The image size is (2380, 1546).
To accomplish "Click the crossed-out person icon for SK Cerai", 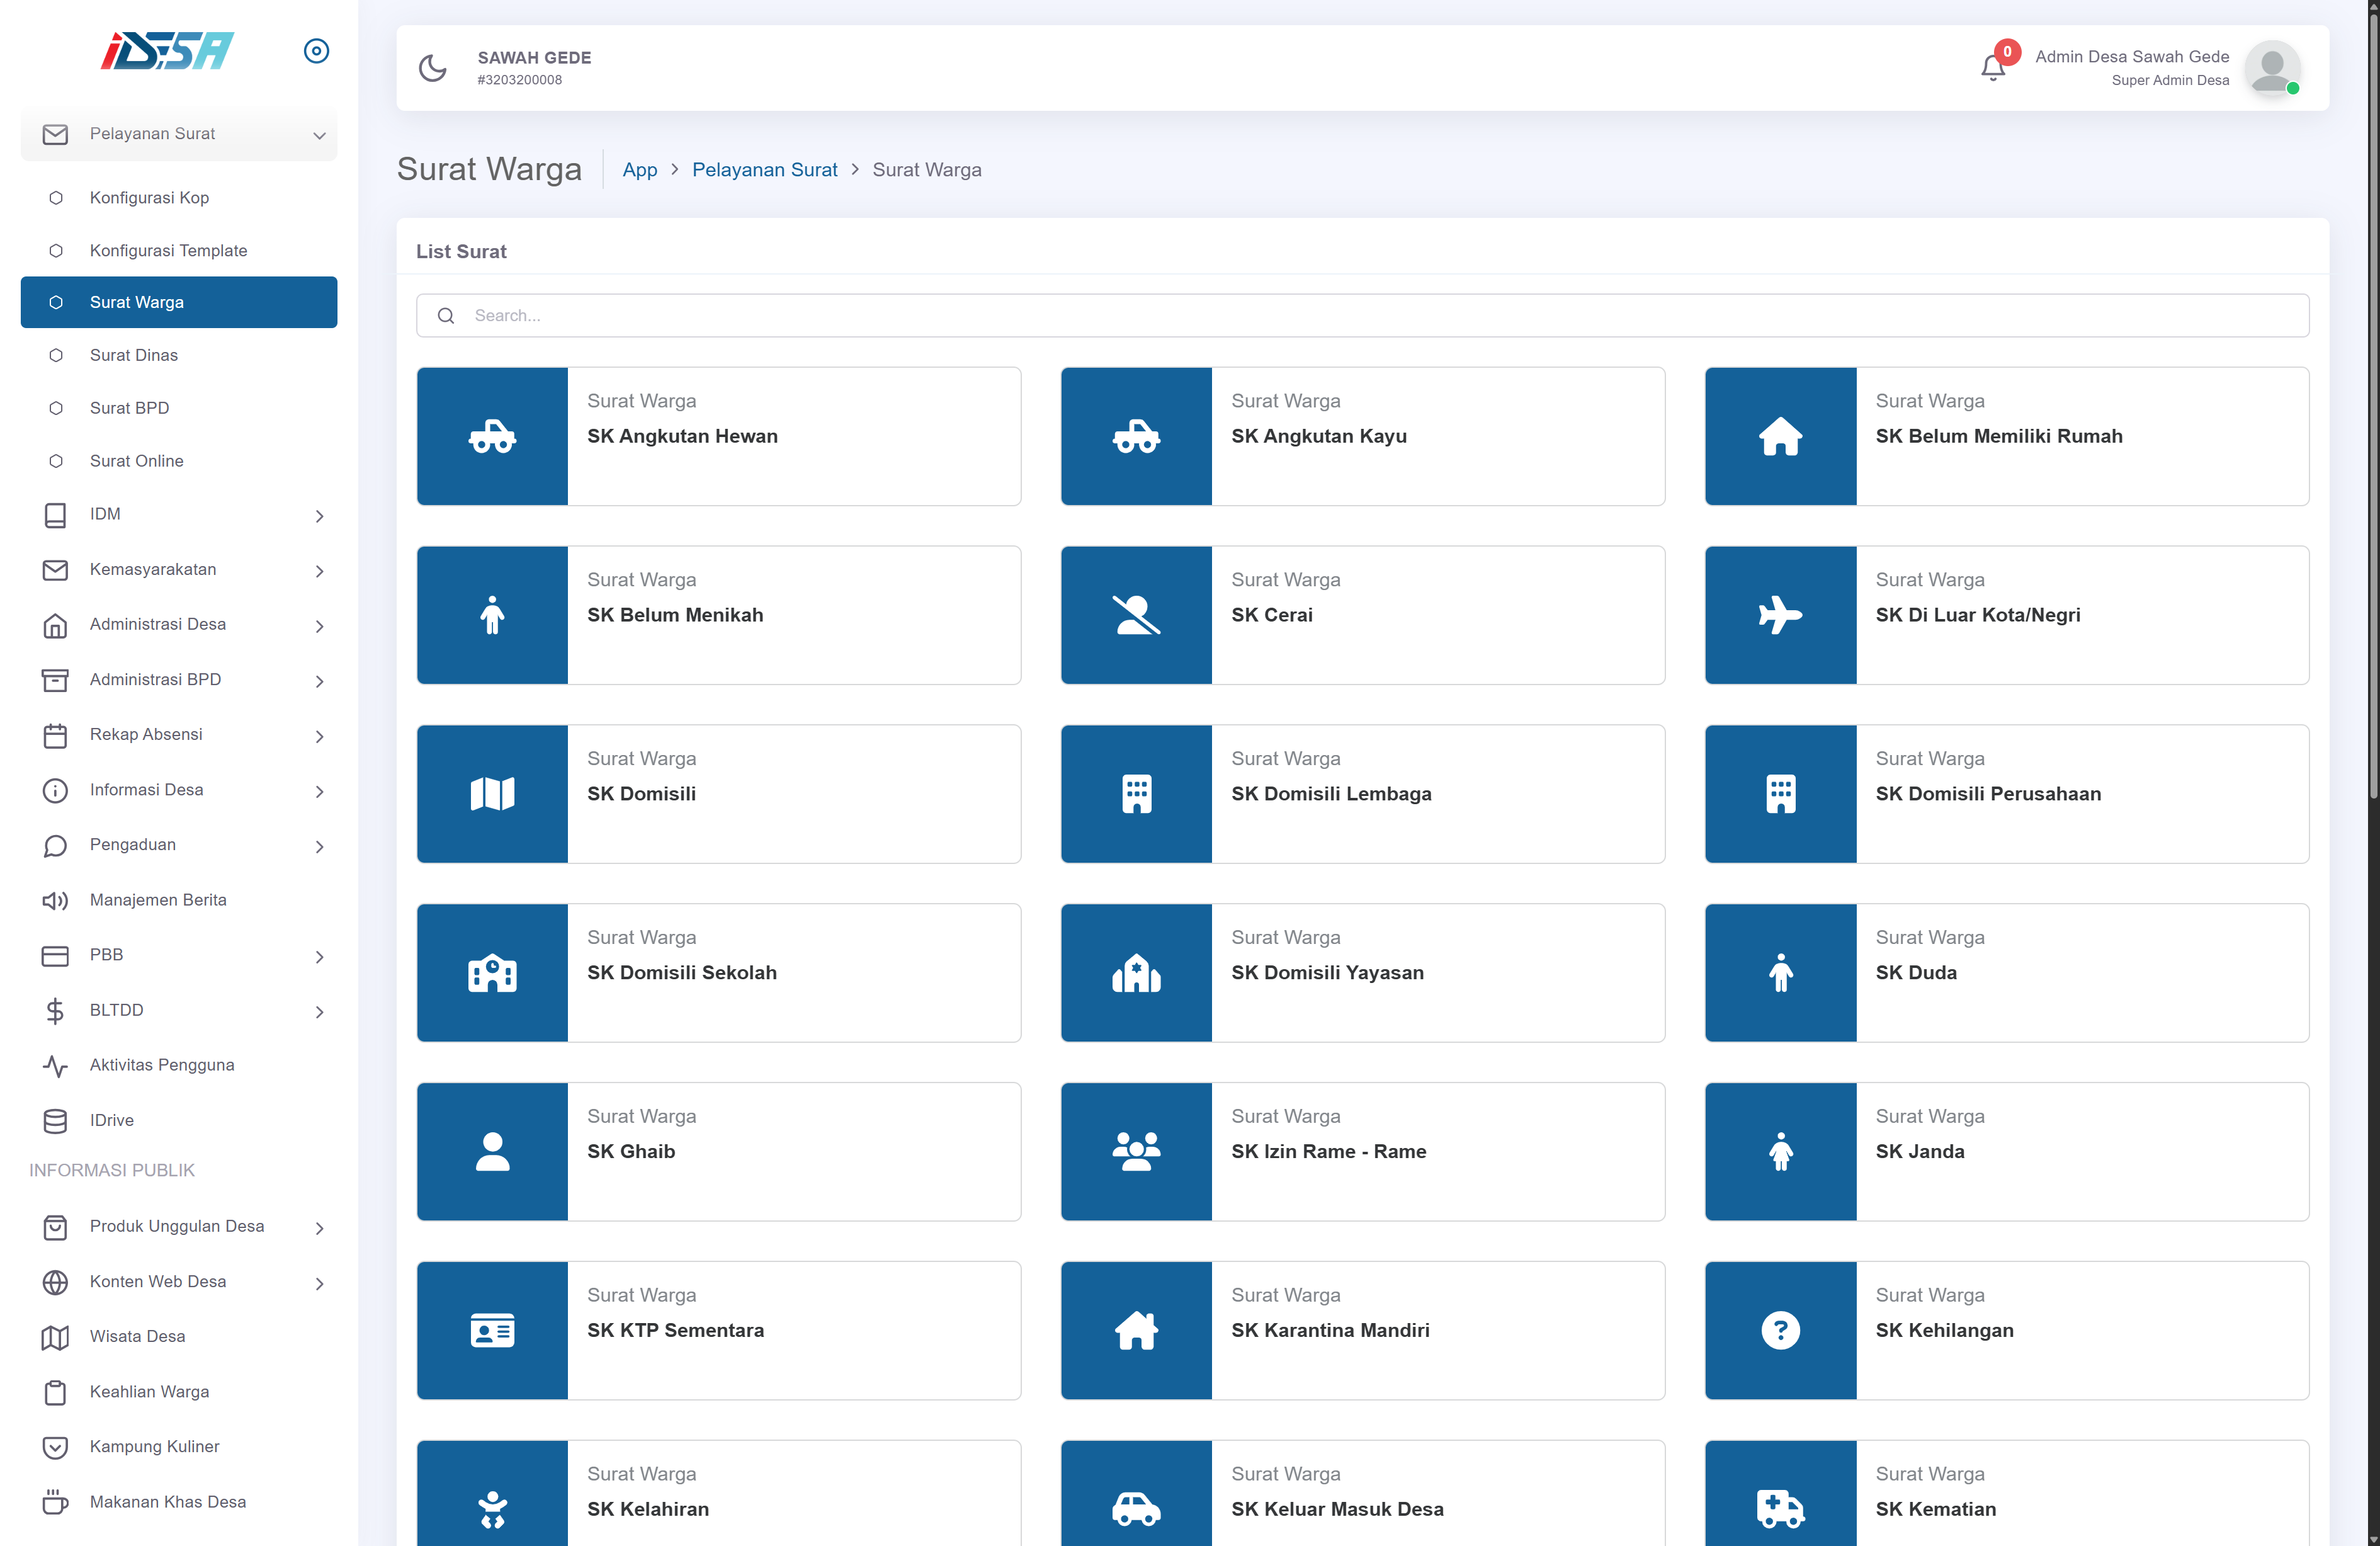I will point(1136,615).
